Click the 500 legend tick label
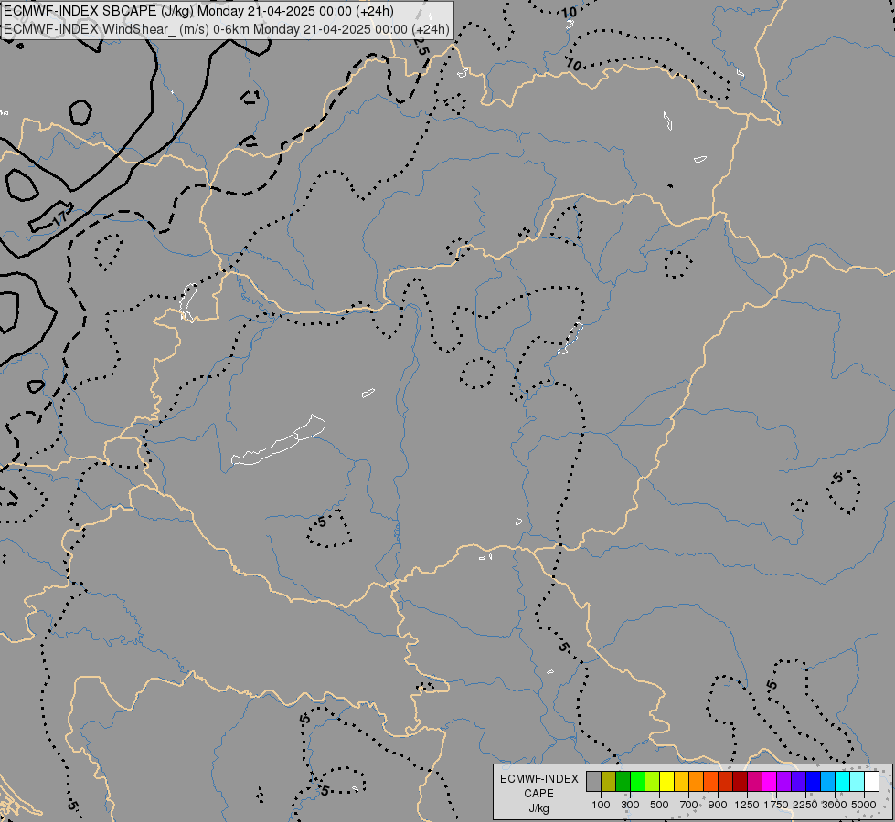This screenshot has width=895, height=822. [659, 805]
